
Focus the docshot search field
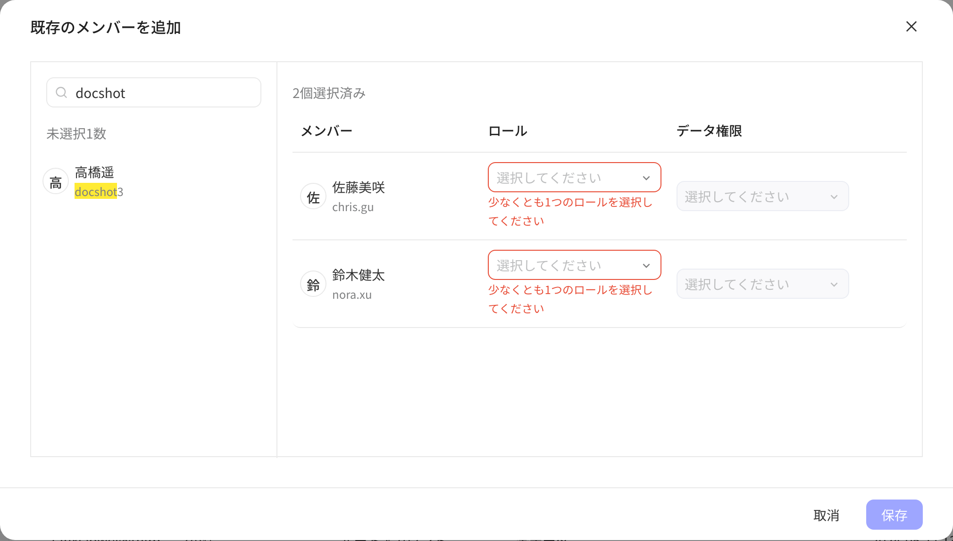pyautogui.click(x=154, y=92)
